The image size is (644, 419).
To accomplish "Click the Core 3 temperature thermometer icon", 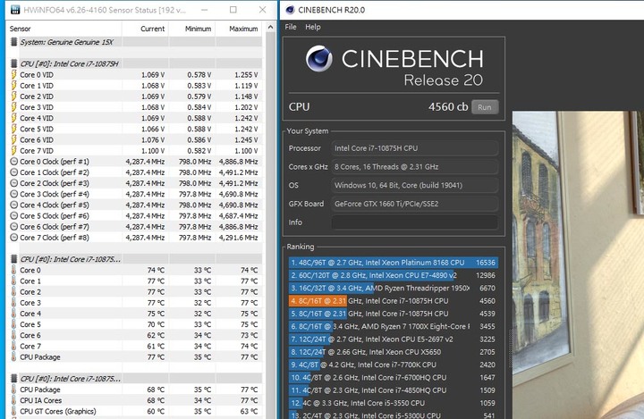I will click(13, 303).
